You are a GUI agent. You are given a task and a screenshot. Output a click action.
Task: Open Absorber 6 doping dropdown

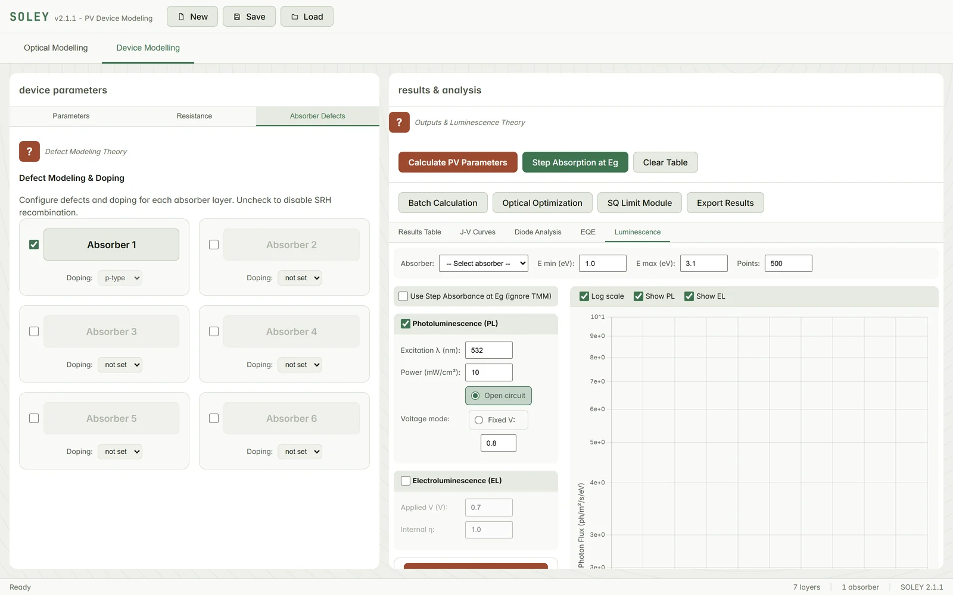tap(300, 452)
